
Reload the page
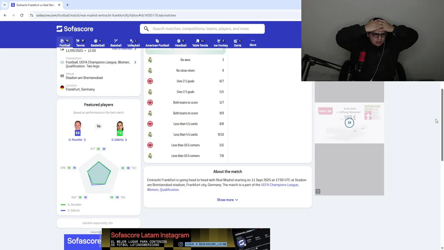pos(22,15)
